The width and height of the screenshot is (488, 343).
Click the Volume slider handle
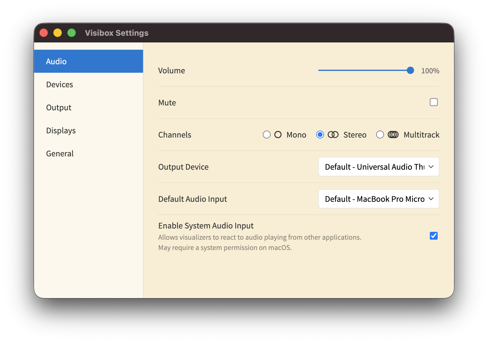pyautogui.click(x=410, y=70)
